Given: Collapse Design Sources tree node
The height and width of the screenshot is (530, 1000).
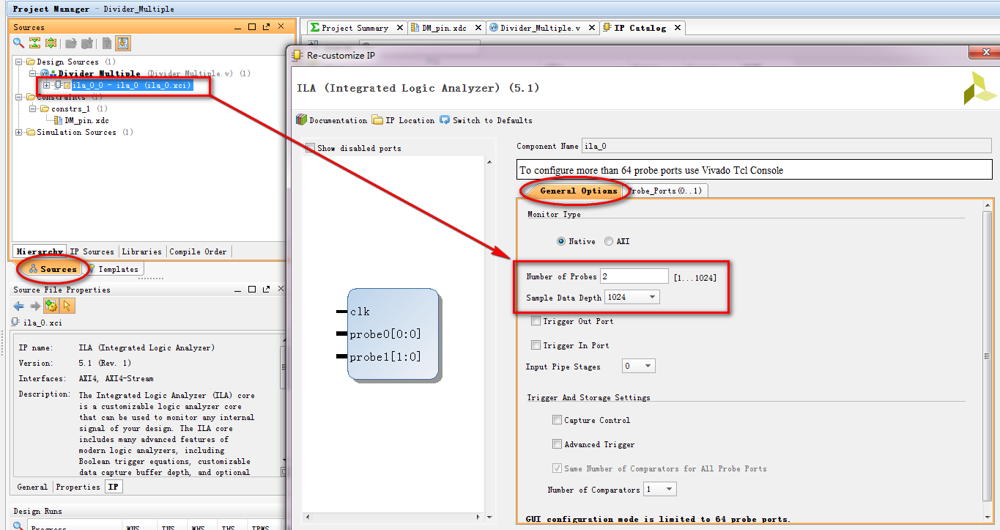Looking at the screenshot, I should 19,62.
